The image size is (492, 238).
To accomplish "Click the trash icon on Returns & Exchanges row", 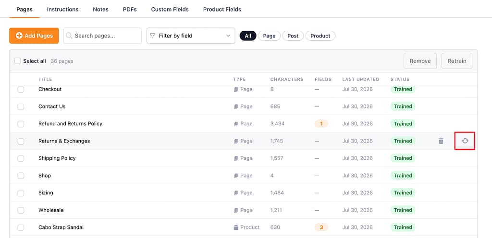I will tap(441, 141).
